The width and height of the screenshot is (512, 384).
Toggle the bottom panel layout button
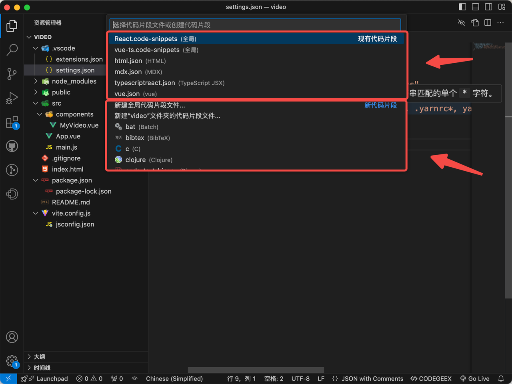tap(476, 7)
